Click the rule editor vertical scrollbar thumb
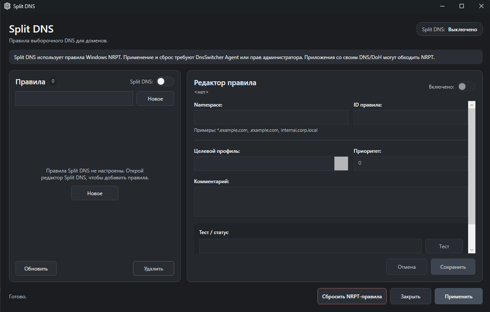Viewport: 490px width, 312px height. coord(472,166)
